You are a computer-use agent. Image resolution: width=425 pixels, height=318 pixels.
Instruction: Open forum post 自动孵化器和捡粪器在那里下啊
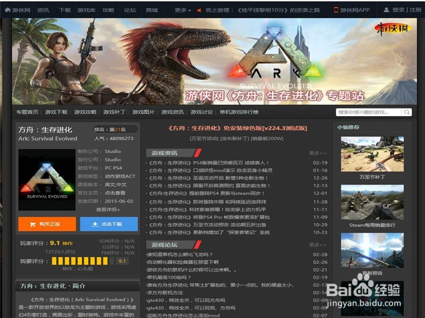click(182, 262)
